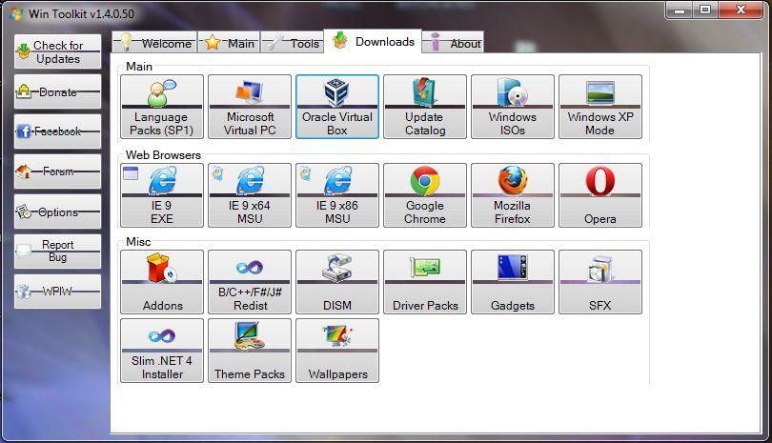Select Windows ISOs download
The height and width of the screenshot is (443, 772).
pyautogui.click(x=513, y=107)
